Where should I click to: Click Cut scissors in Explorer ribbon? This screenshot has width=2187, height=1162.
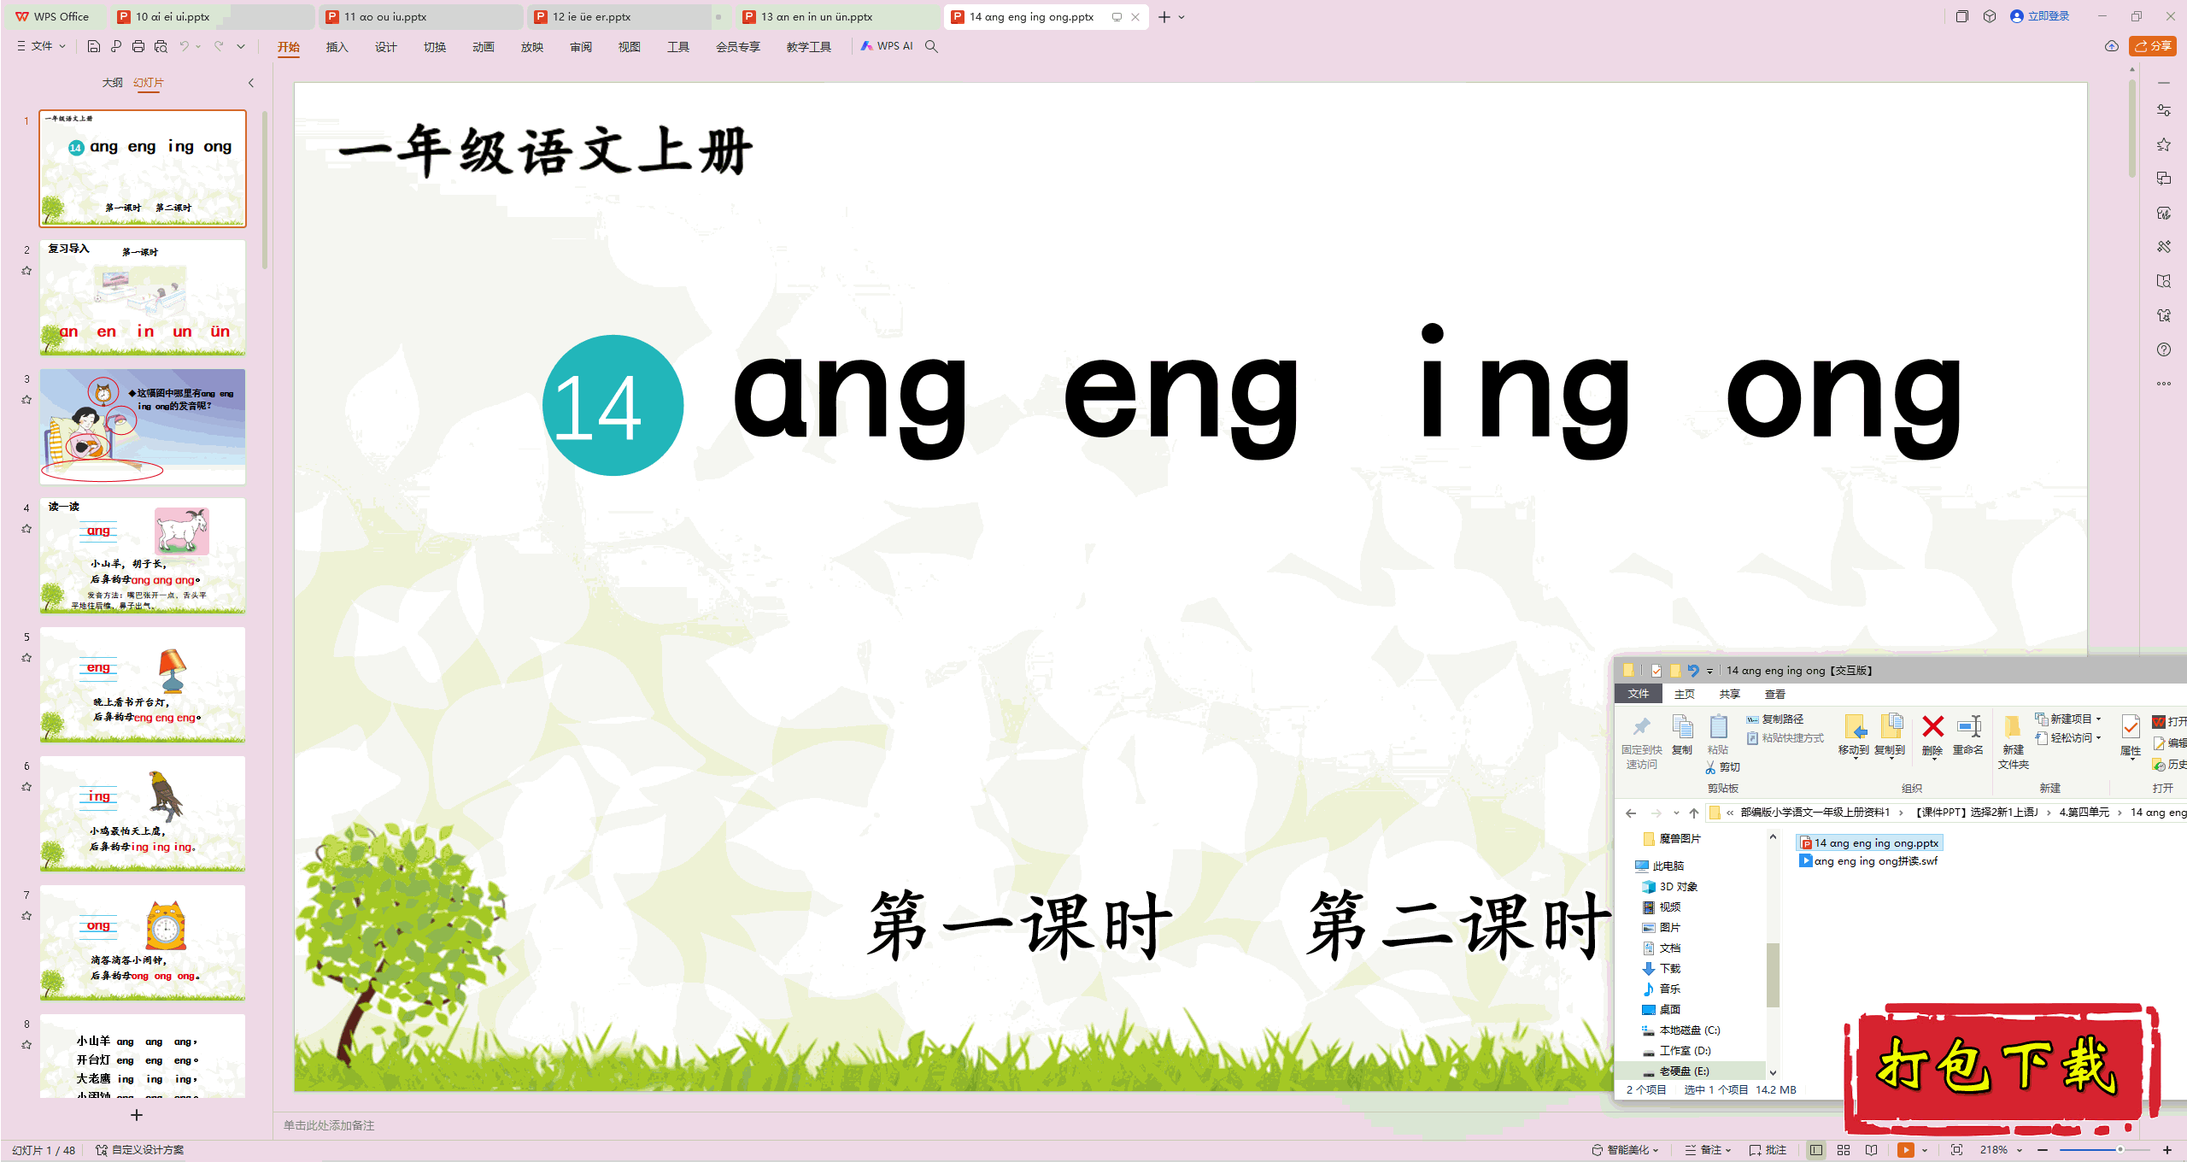click(x=1723, y=767)
